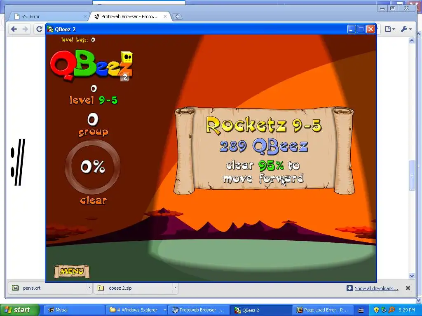Switch to the Protoweb Browser tab
The width and height of the screenshot is (422, 316).
(x=129, y=16)
